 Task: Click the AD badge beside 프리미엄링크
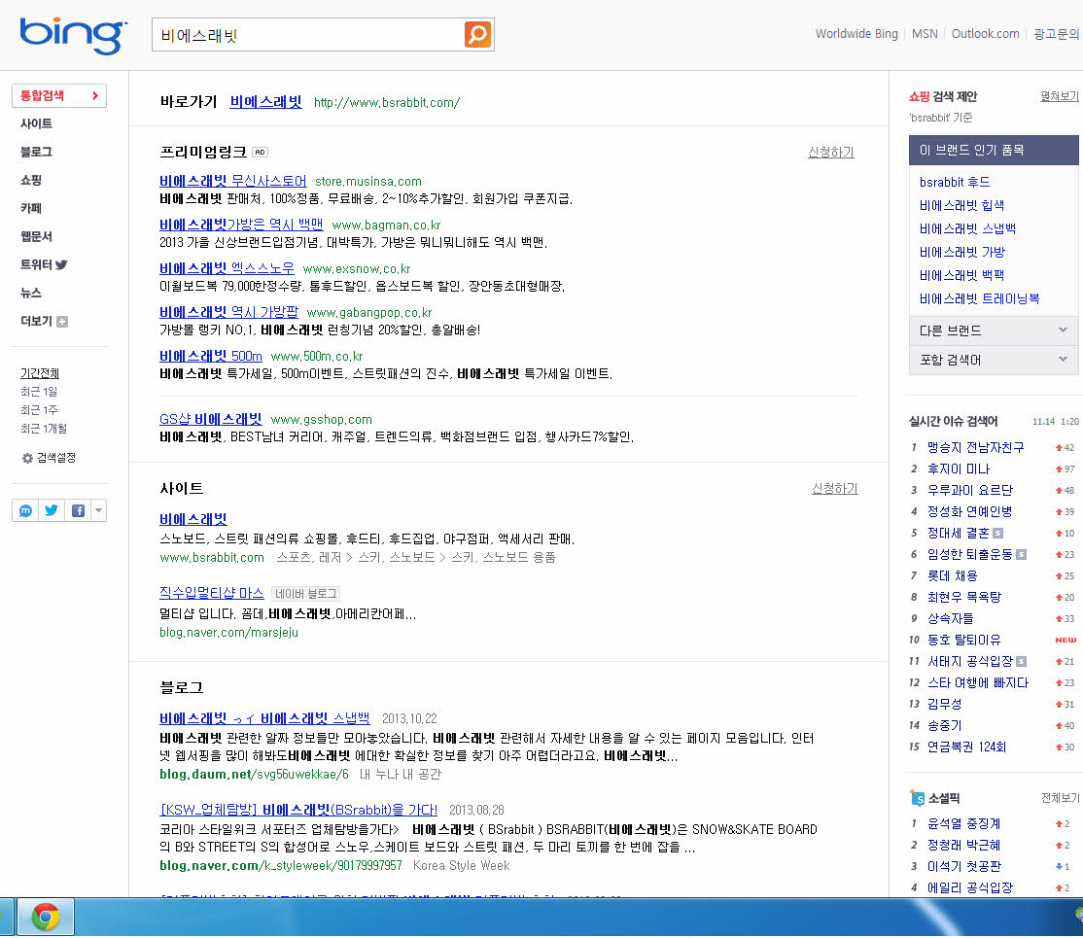point(260,152)
